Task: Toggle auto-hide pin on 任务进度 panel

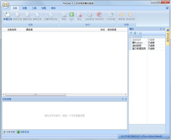Action: pyautogui.click(x=123, y=99)
